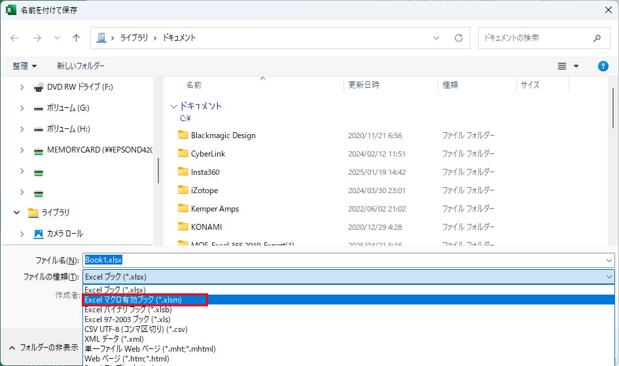Image resolution: width=619 pixels, height=366 pixels.
Task: Click the search magnifier icon
Action: 597,38
